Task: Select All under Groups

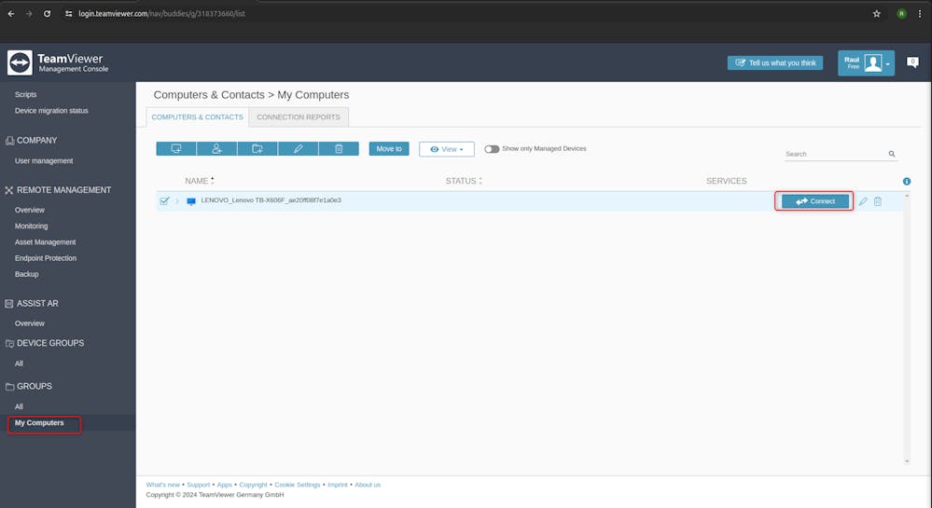Action: (x=19, y=407)
